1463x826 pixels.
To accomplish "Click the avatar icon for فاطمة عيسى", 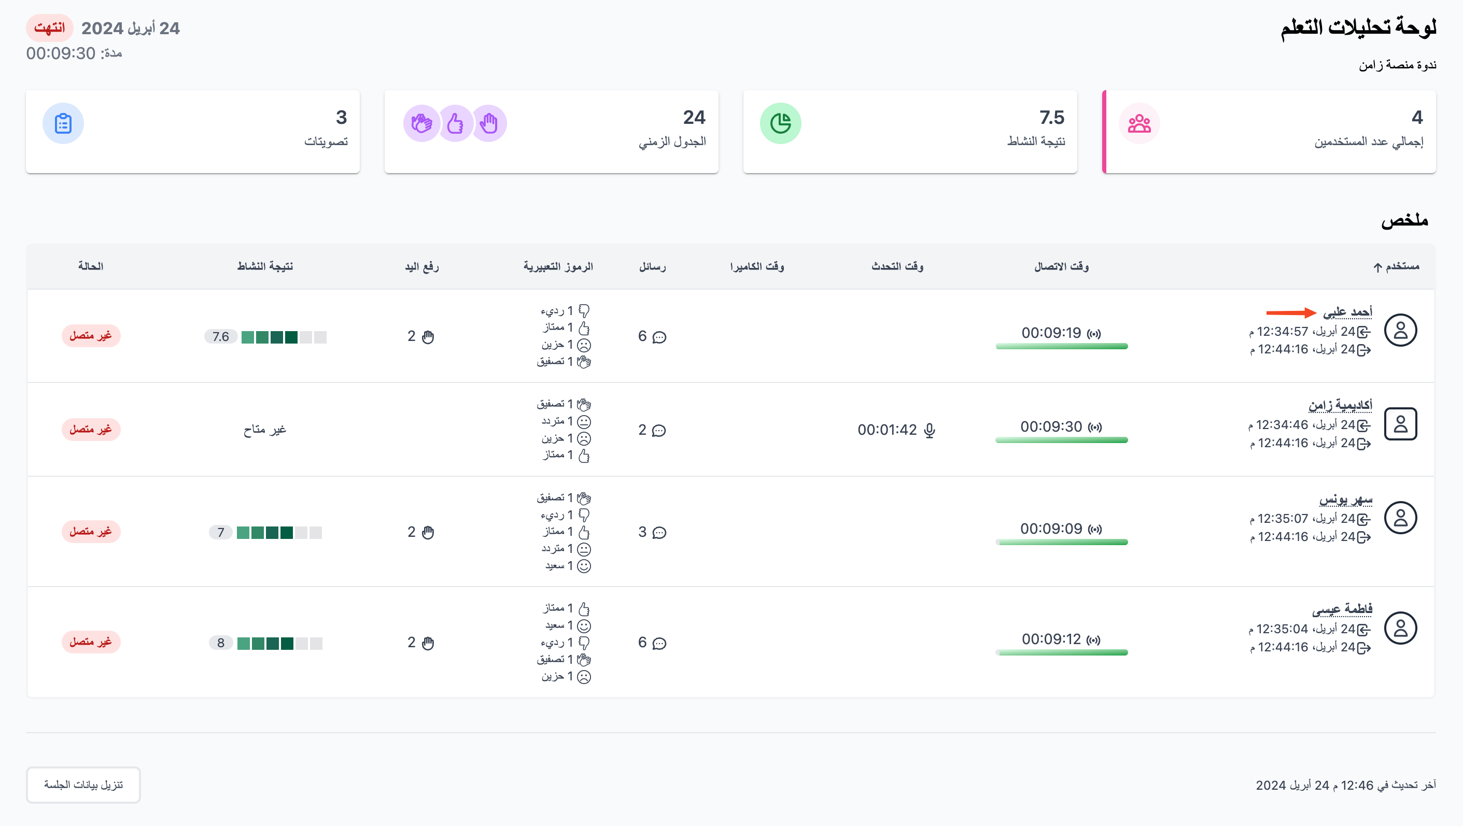I will click(x=1400, y=628).
